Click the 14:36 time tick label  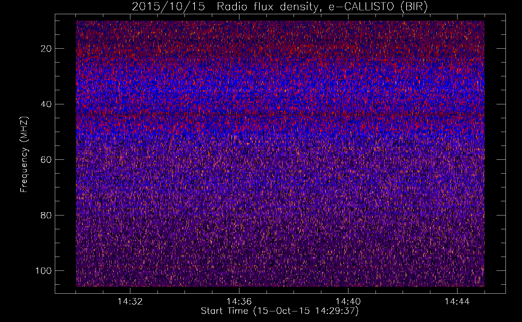[x=239, y=302]
